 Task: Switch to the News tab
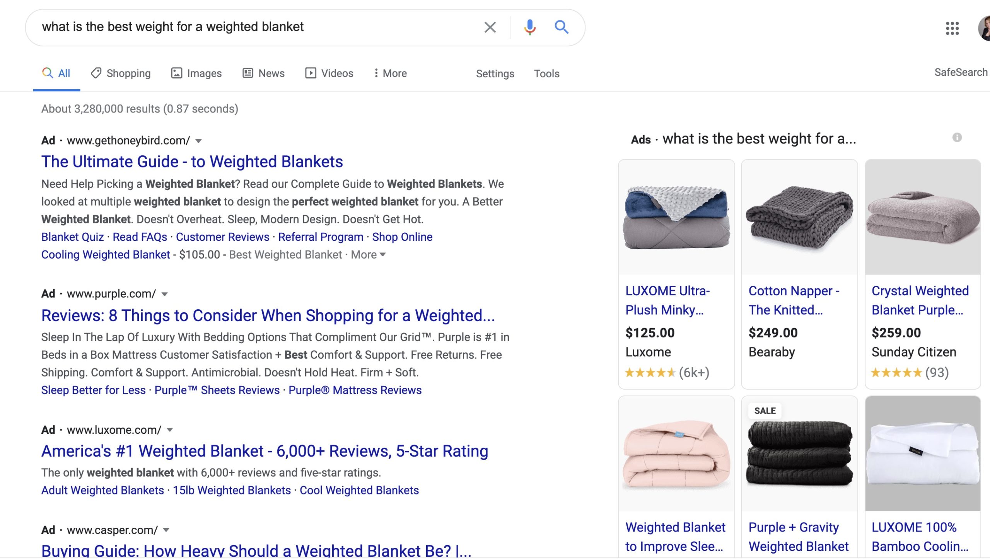click(x=263, y=73)
